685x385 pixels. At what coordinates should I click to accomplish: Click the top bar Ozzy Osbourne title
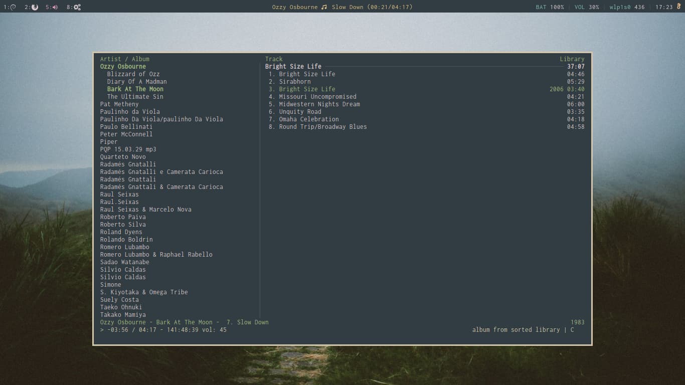(295, 7)
